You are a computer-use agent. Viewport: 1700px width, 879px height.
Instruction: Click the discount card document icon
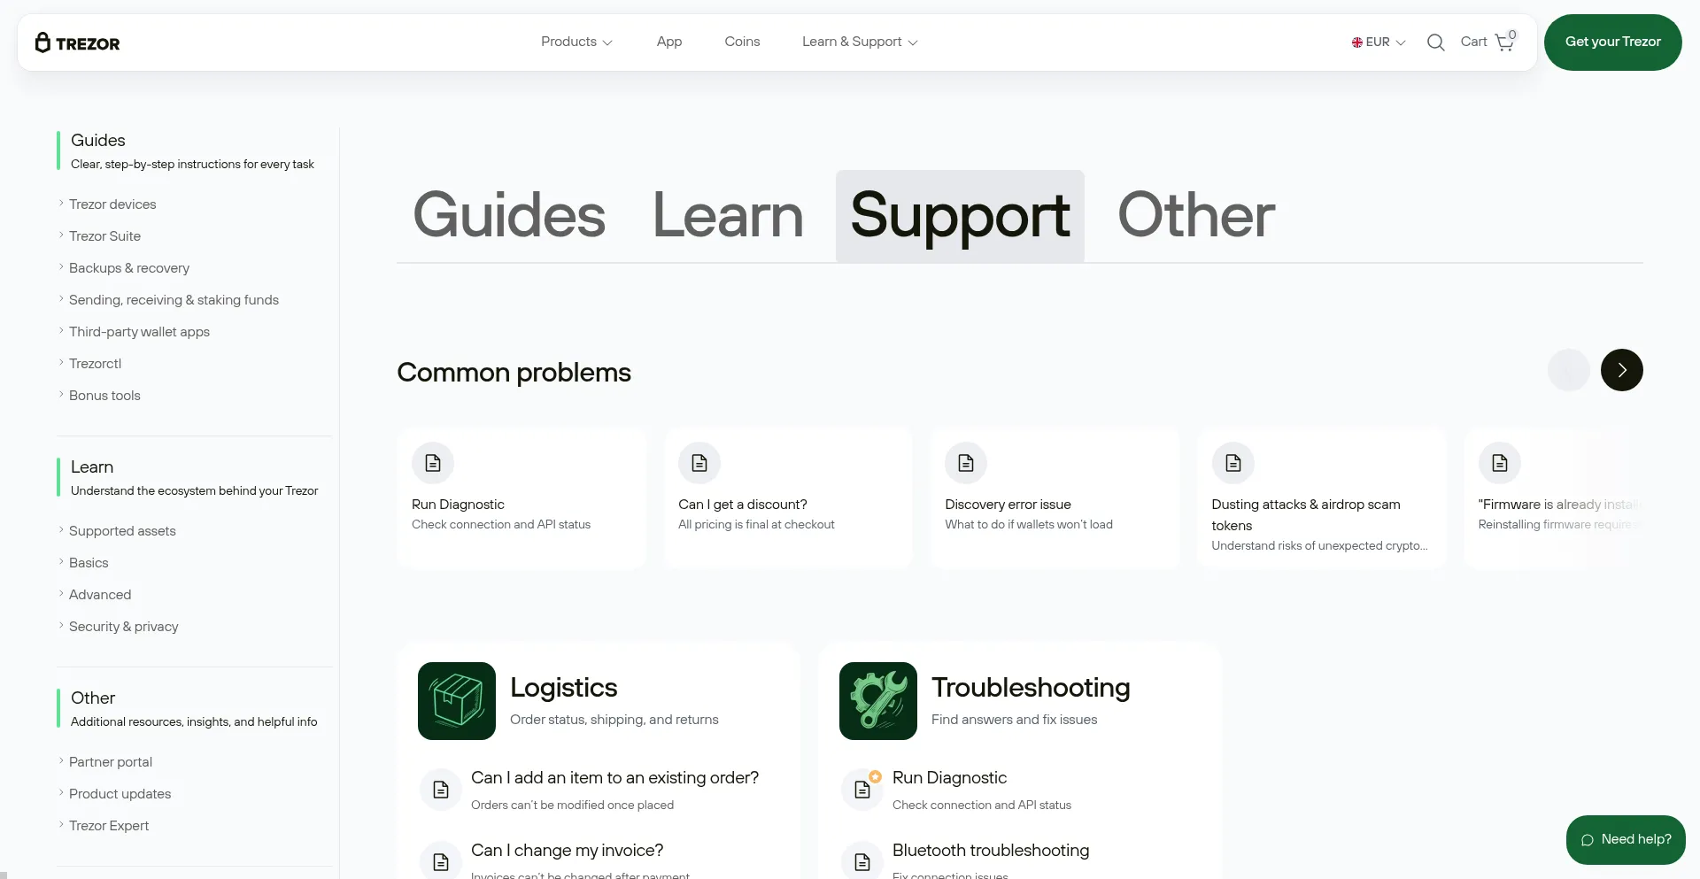(699, 463)
